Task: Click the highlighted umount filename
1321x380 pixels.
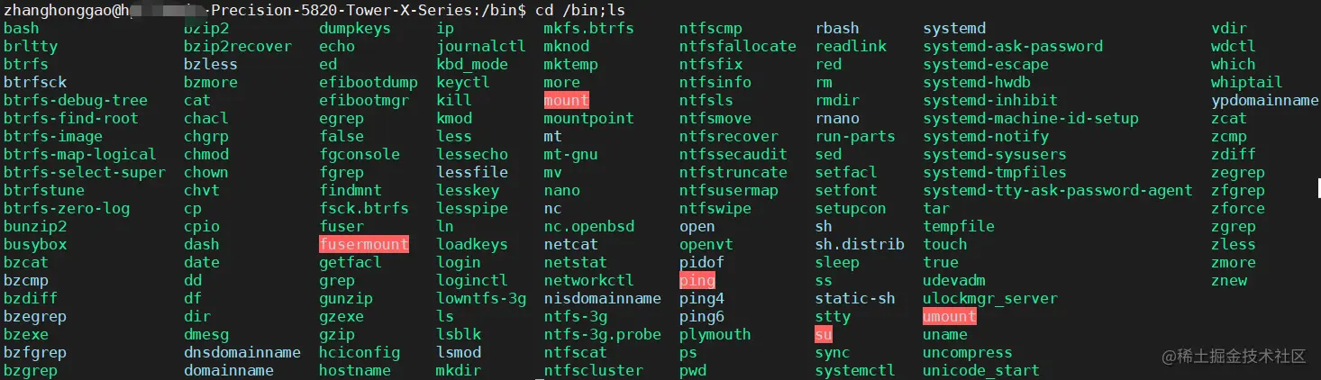Action: point(950,316)
